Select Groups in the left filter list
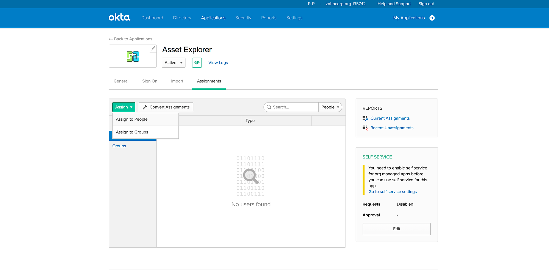The height and width of the screenshot is (272, 549). [x=119, y=146]
